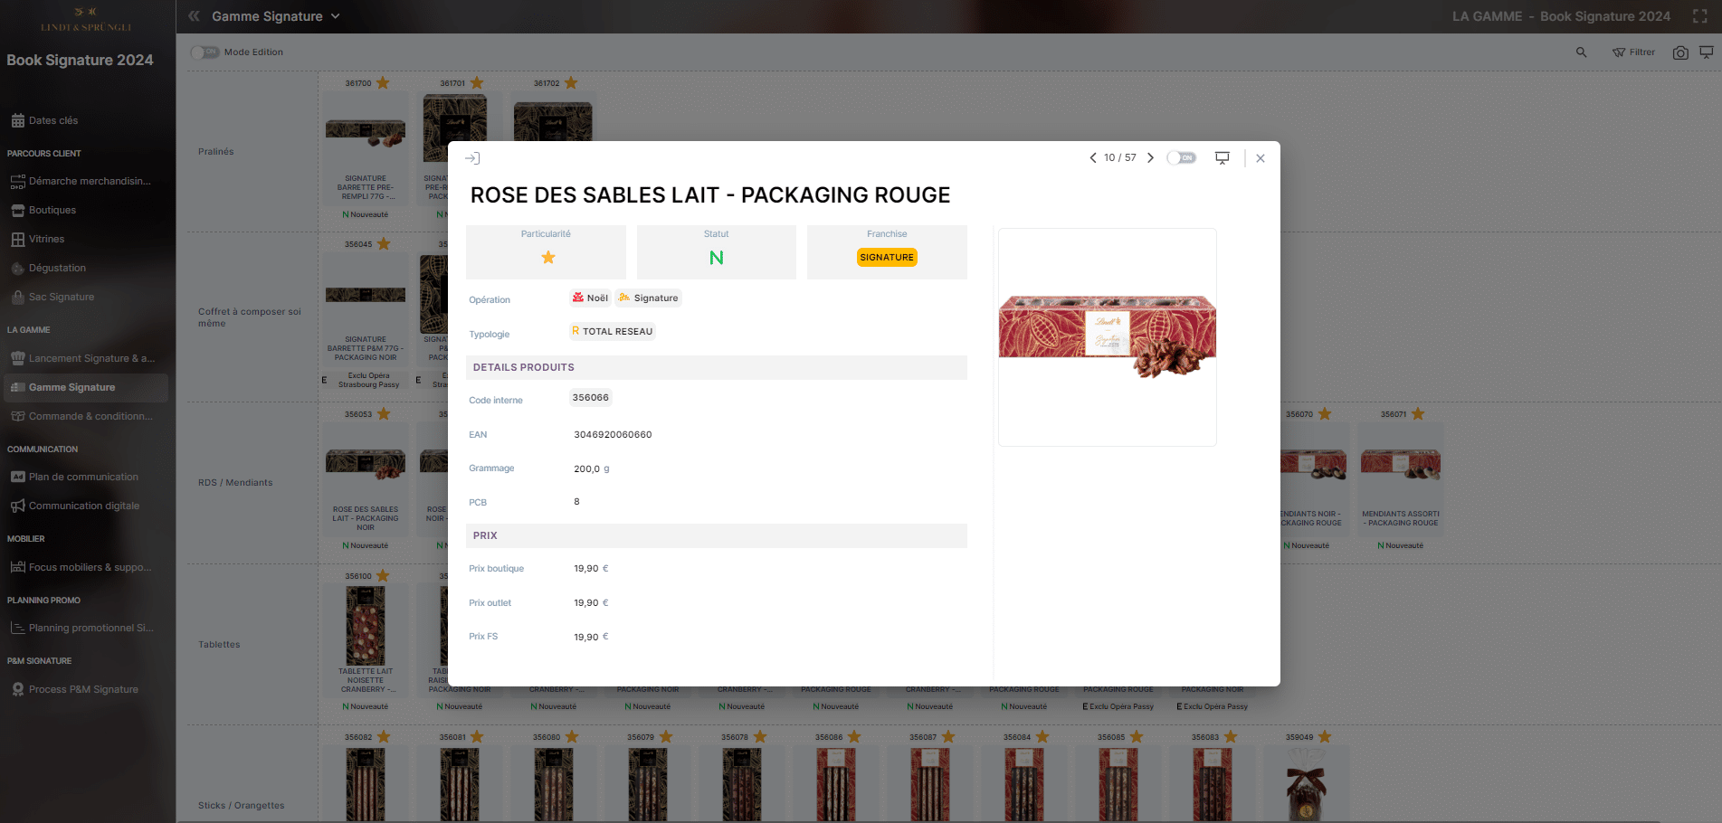
Task: Go to next product in dialog
Action: click(1151, 157)
